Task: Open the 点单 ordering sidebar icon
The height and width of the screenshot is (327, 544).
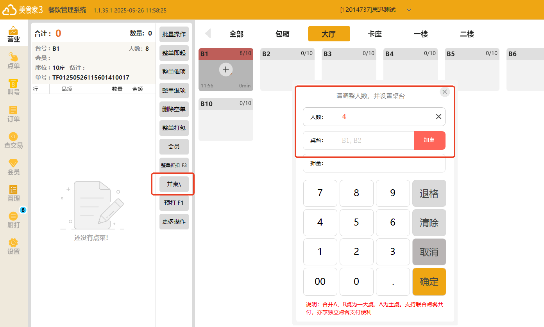Action: click(x=14, y=61)
